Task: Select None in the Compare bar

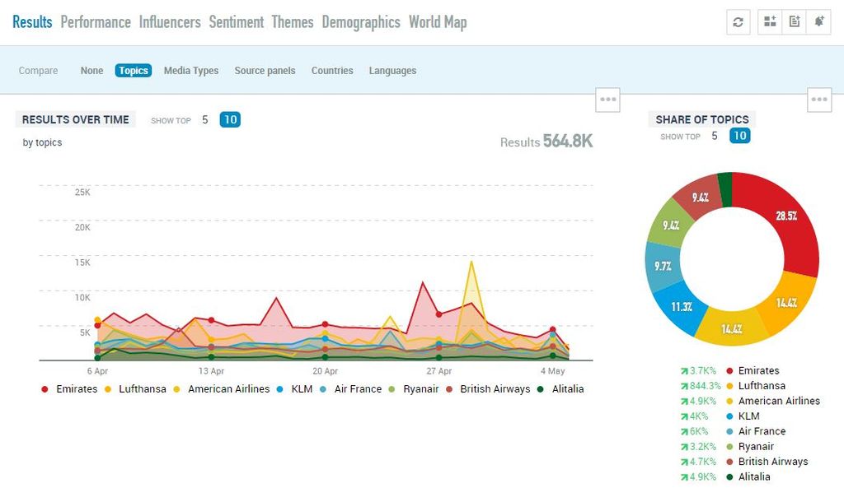Action: pos(91,71)
